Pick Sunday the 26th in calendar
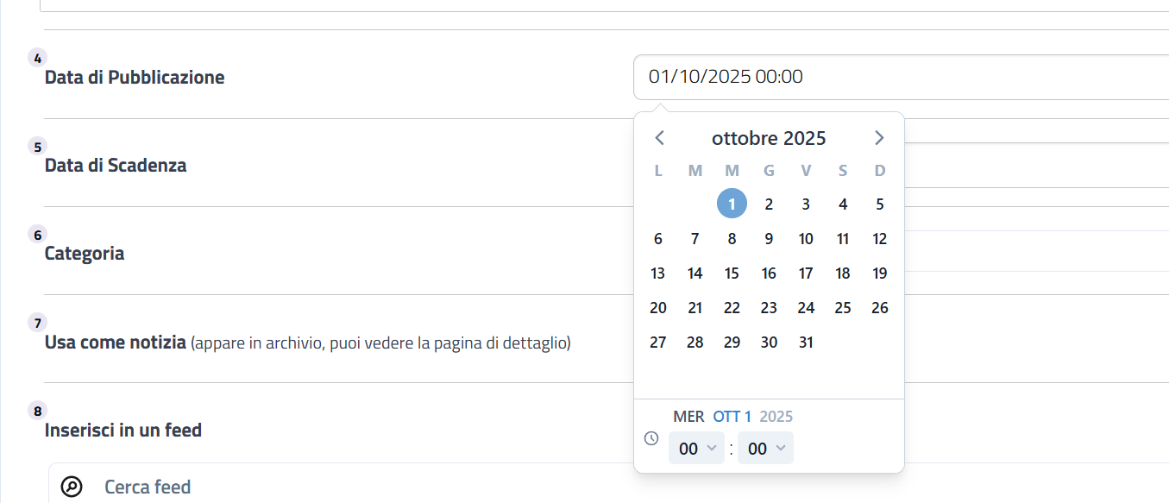The width and height of the screenshot is (1169, 503). pos(880,308)
